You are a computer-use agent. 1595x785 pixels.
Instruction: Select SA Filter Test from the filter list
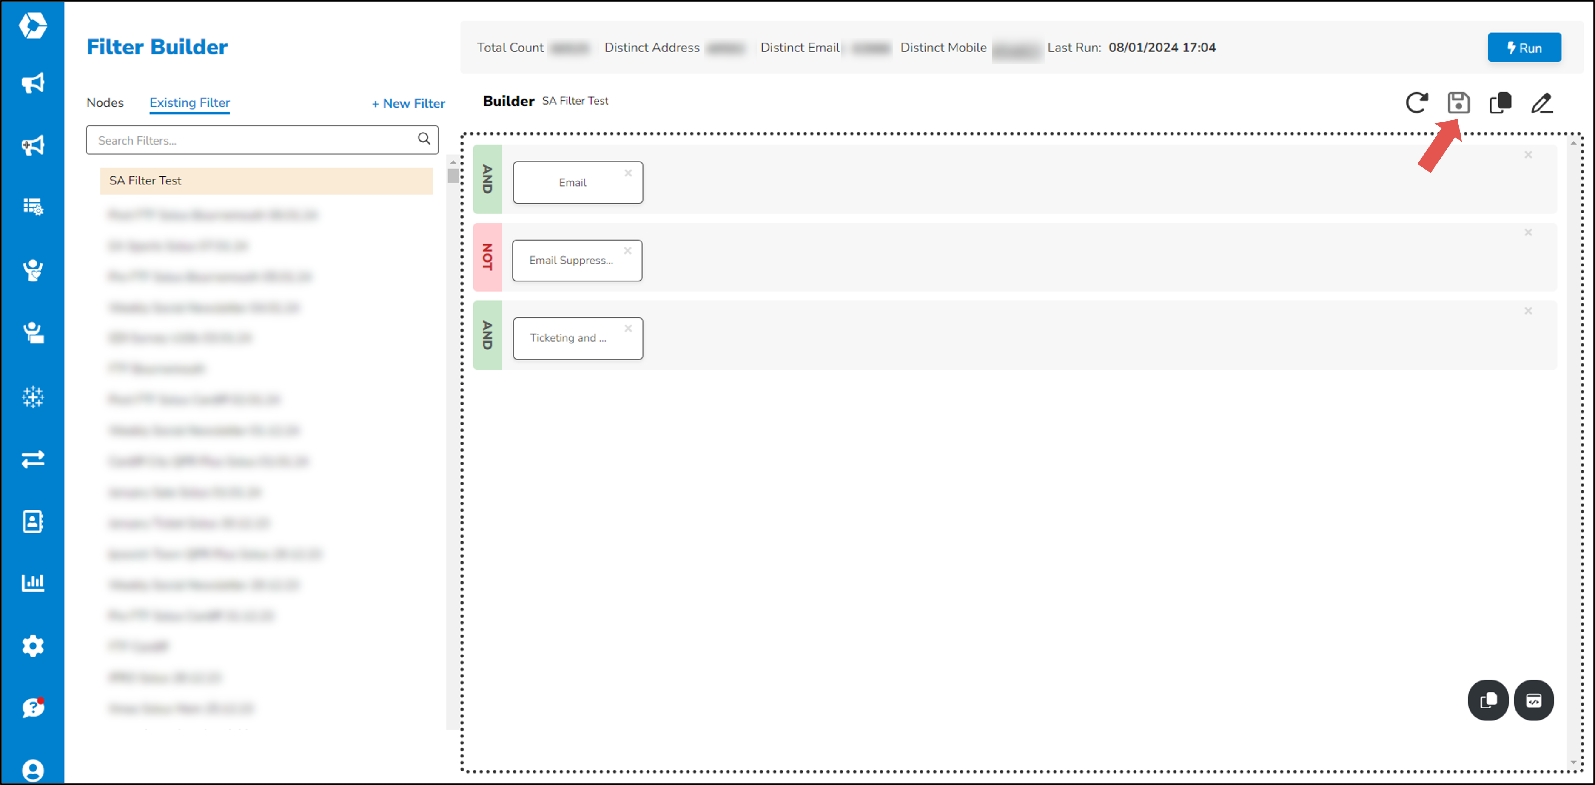coord(146,181)
